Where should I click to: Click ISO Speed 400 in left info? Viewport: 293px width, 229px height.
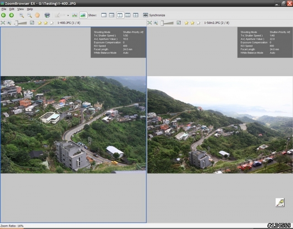point(125,46)
